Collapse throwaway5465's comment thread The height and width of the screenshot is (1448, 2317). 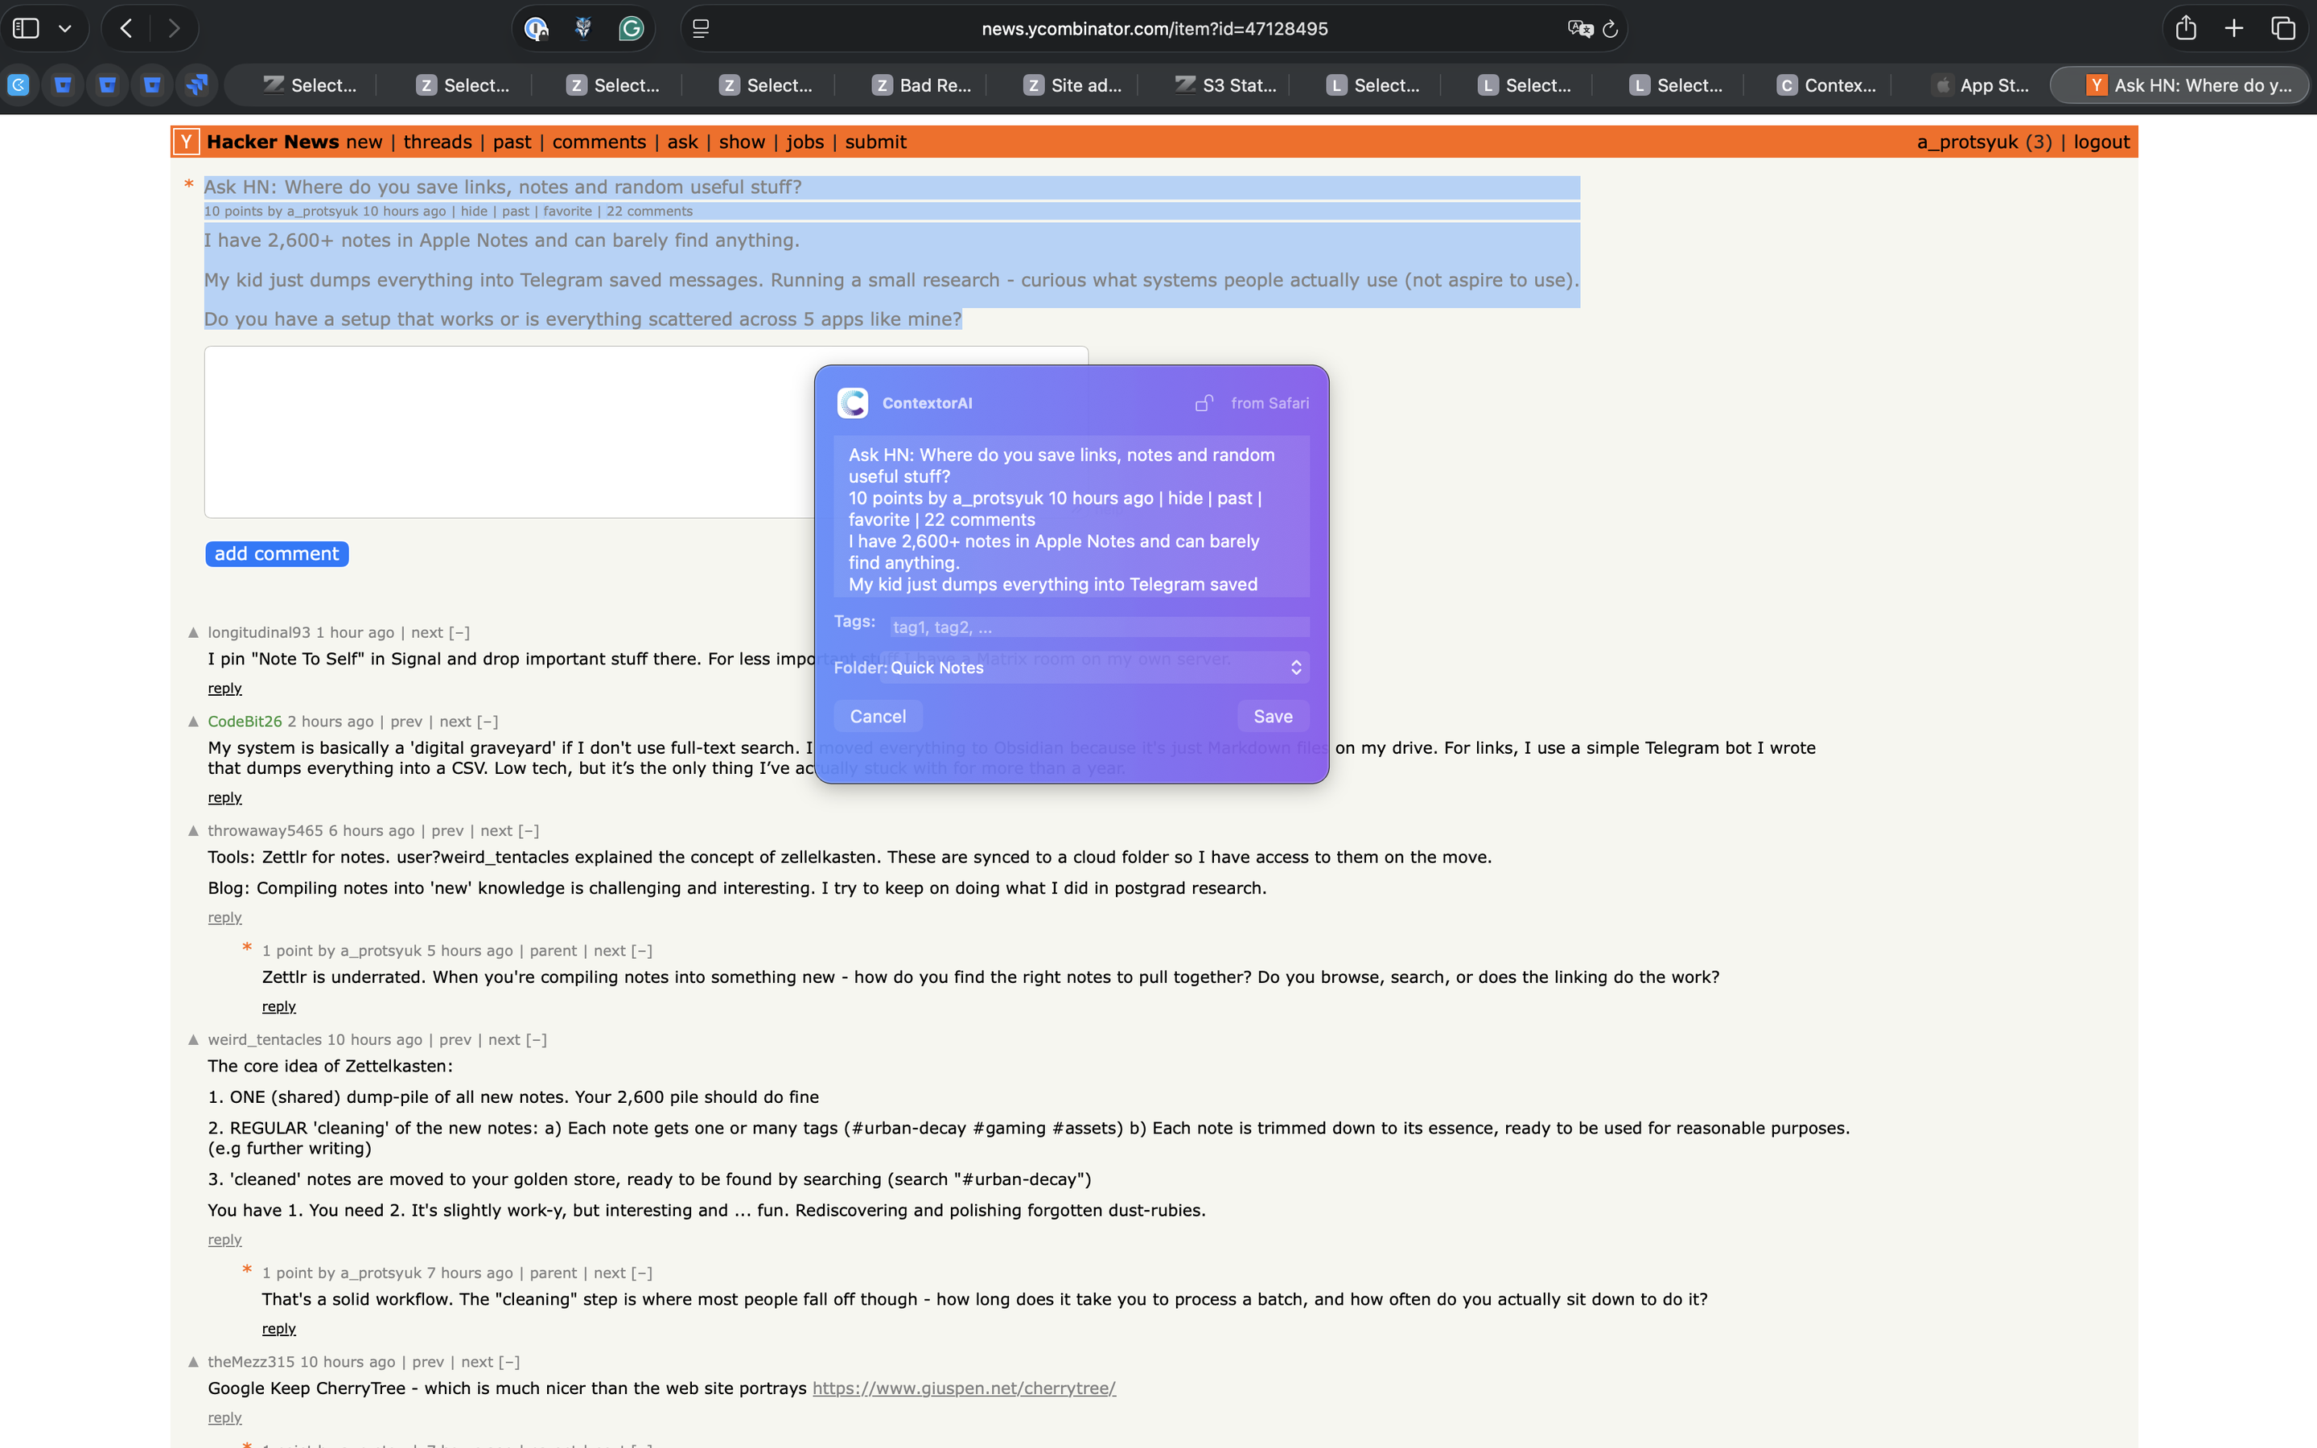529,830
